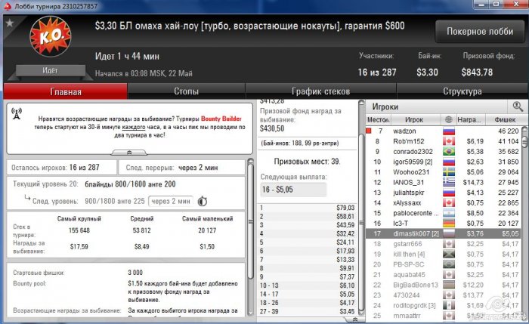Select player xAlyssaxx row
The width and height of the screenshot is (529, 324).
point(443,203)
